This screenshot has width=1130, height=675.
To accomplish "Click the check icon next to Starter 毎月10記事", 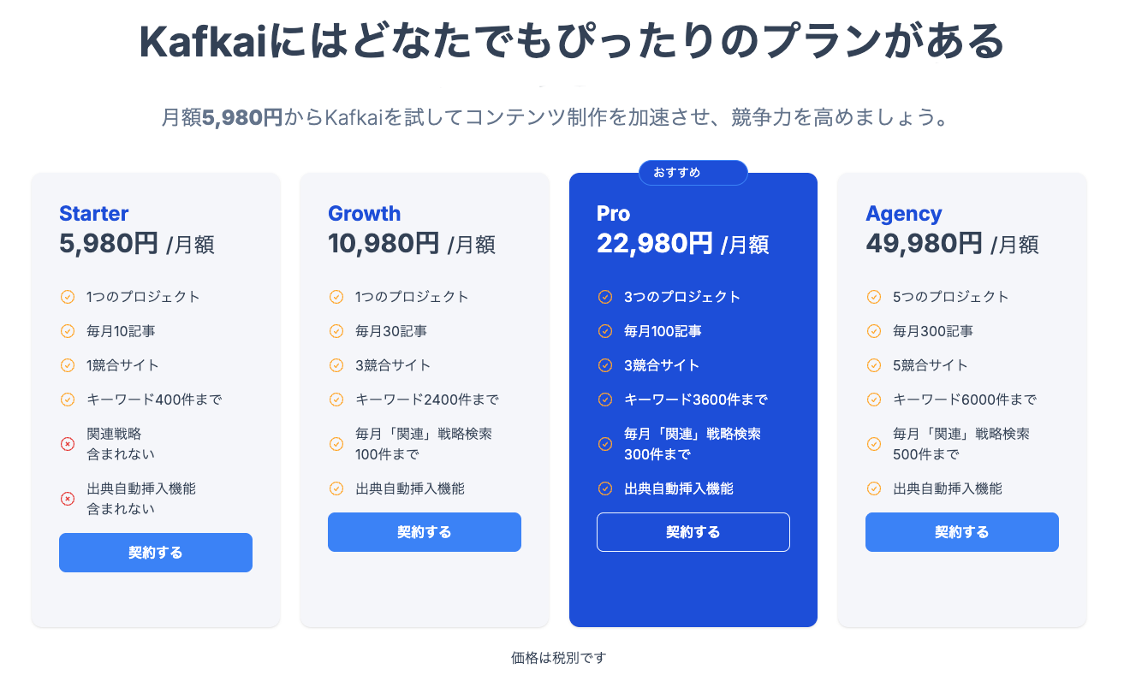I will [x=68, y=331].
